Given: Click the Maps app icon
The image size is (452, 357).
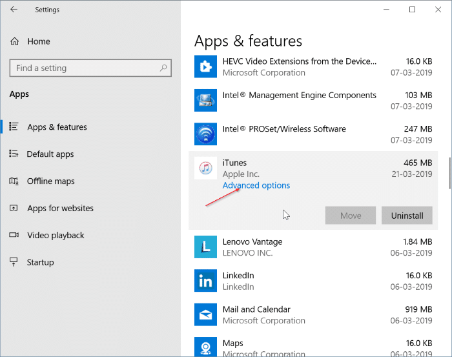Looking at the screenshot, I should pos(205,347).
